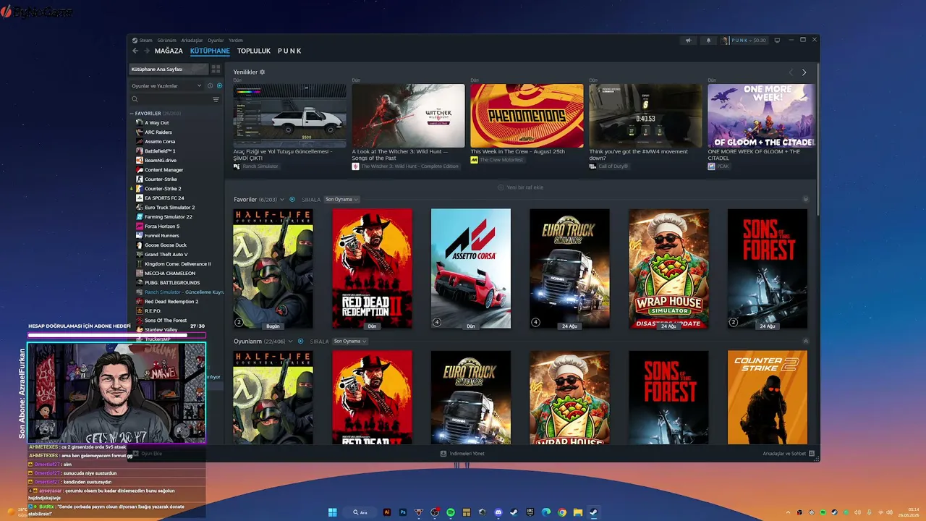926x521 pixels.
Task: Toggle ready-to-play filter on Favoriler shelf
Action: [x=292, y=199]
